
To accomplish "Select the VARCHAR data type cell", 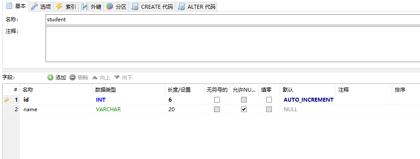I will point(129,109).
